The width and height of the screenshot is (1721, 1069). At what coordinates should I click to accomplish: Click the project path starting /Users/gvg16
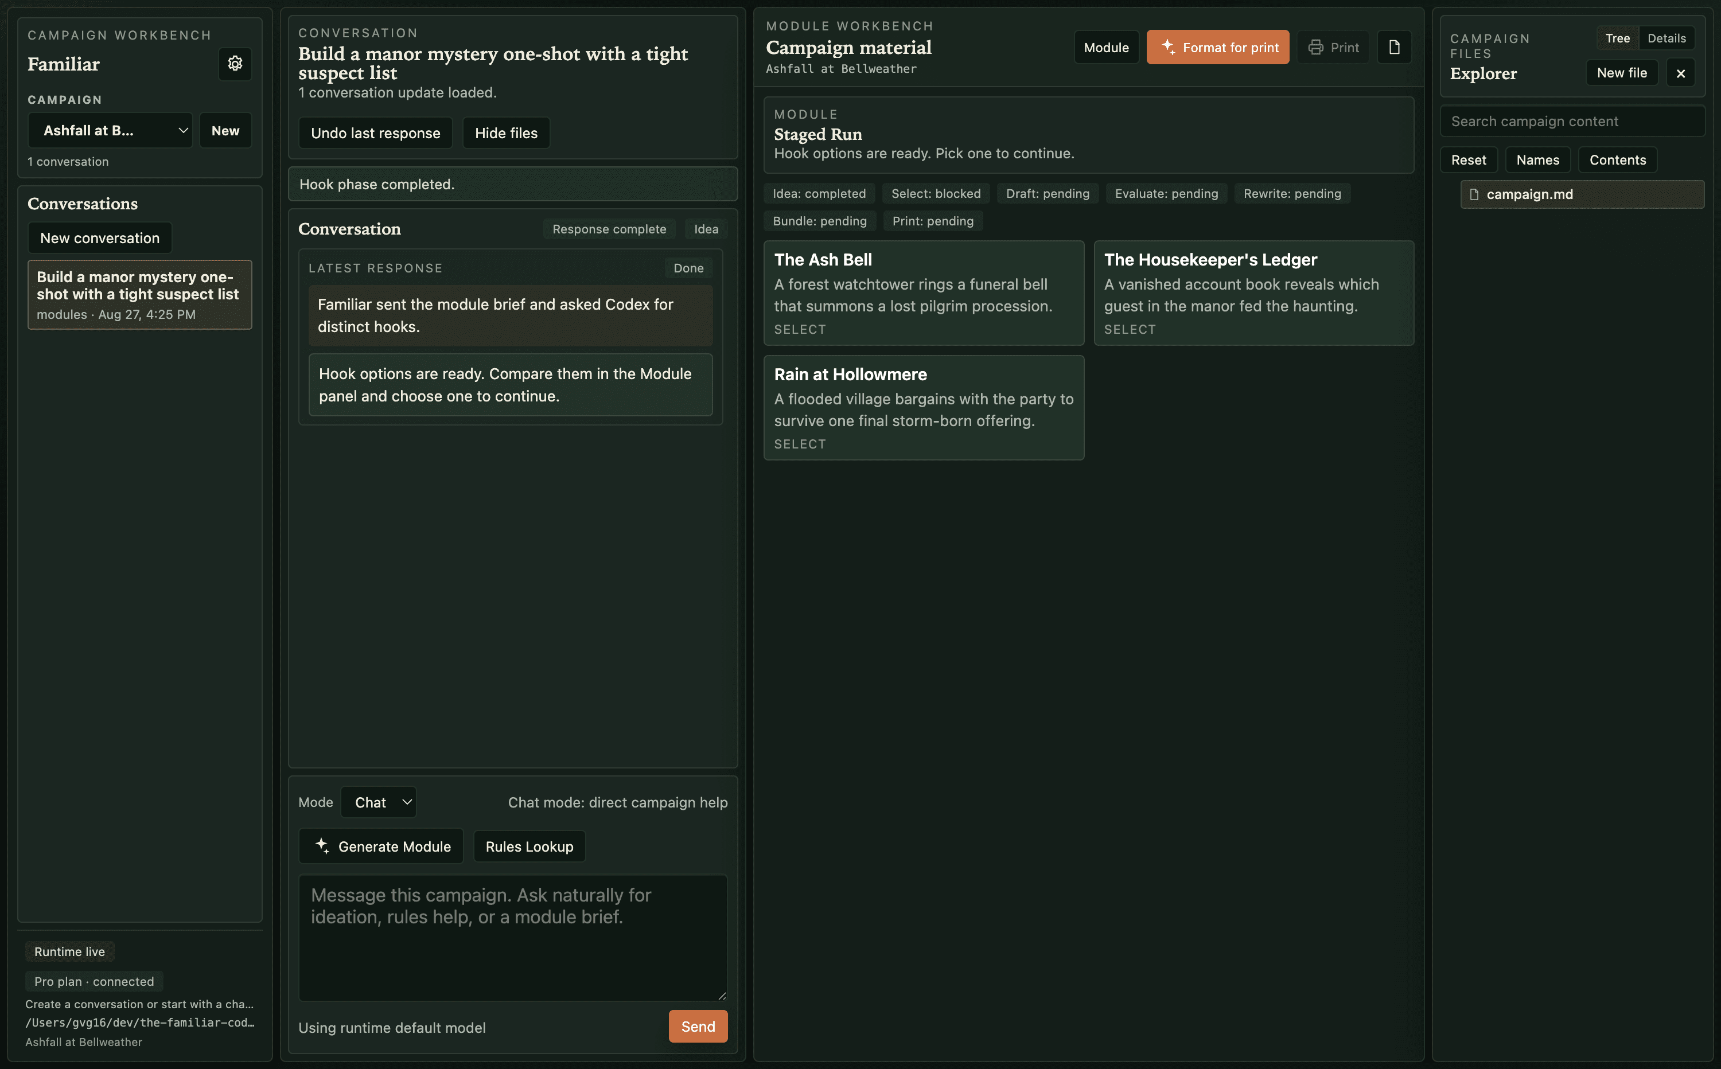(140, 1023)
